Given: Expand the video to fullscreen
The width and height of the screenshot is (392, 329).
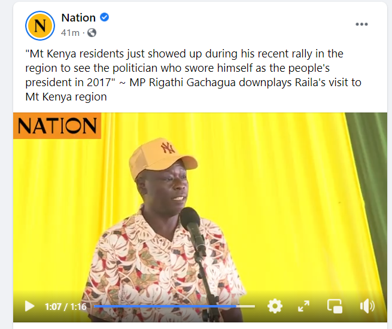Looking at the screenshot, I should tap(304, 306).
